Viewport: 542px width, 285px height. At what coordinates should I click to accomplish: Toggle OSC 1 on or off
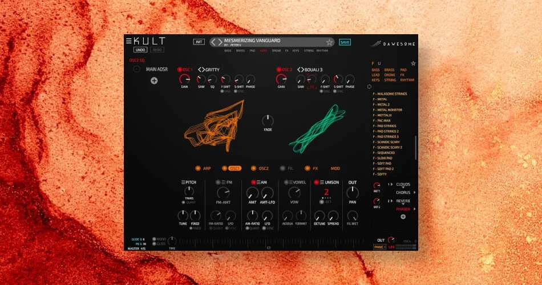180,70
